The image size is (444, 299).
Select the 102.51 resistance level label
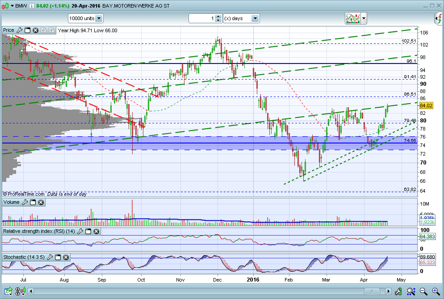click(409, 41)
